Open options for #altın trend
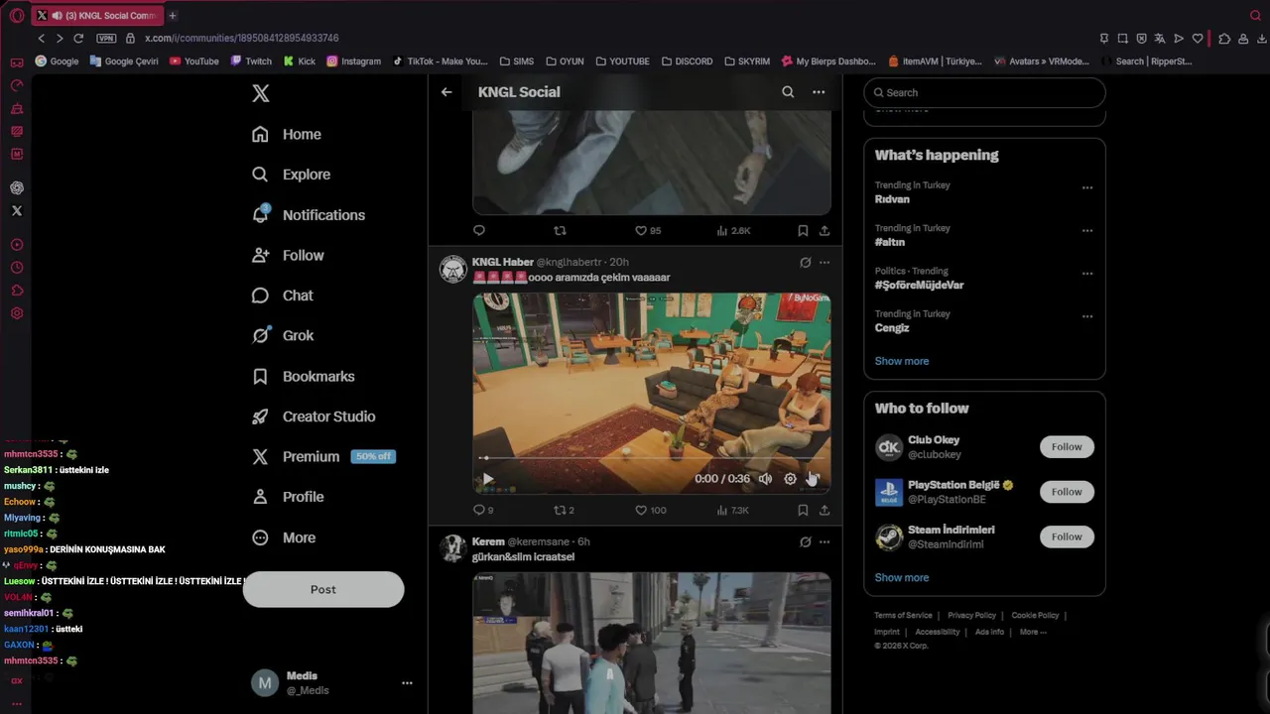The width and height of the screenshot is (1270, 714). pyautogui.click(x=1087, y=231)
